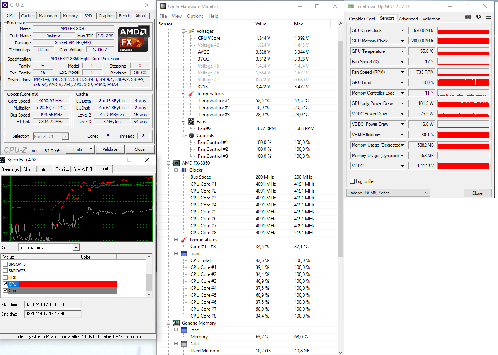Click the Close button in GPU-Z
The width and height of the screenshot is (498, 355).
477,193
